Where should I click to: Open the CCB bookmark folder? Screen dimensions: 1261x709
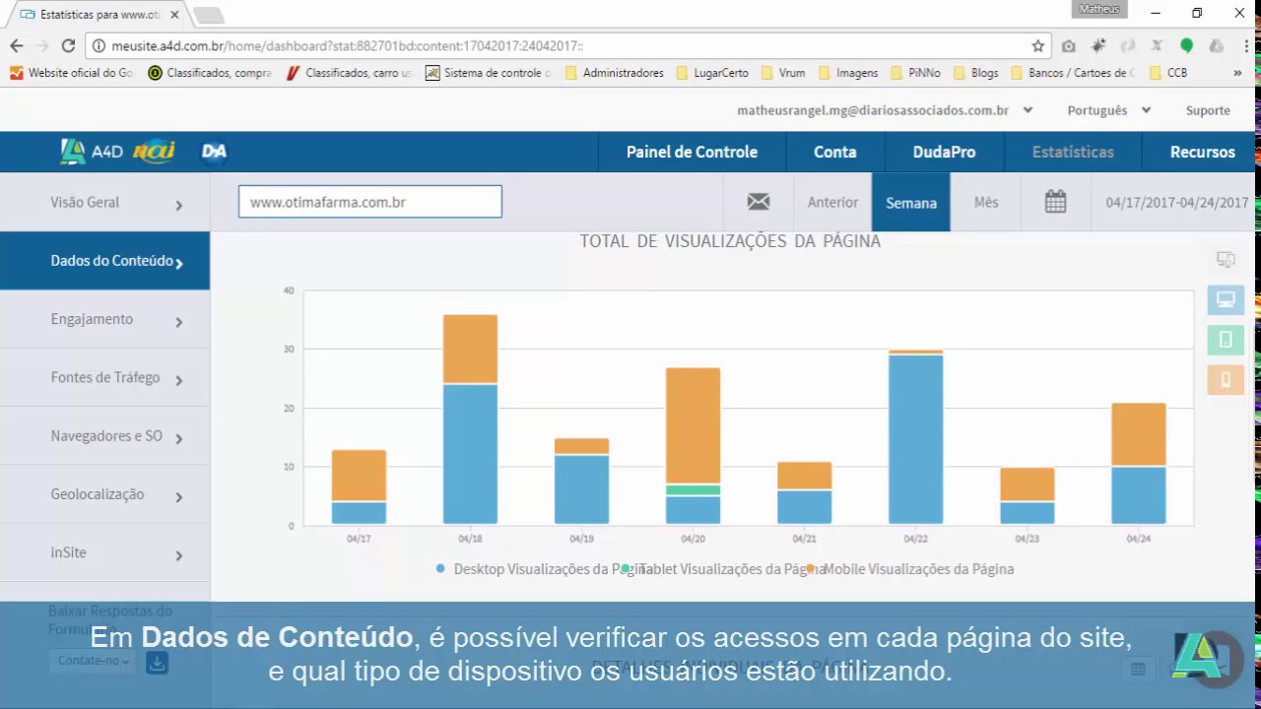1167,73
